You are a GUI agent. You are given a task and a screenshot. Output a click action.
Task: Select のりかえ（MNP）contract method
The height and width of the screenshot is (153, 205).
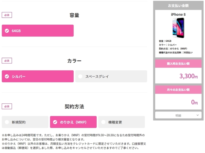click(x=73, y=122)
